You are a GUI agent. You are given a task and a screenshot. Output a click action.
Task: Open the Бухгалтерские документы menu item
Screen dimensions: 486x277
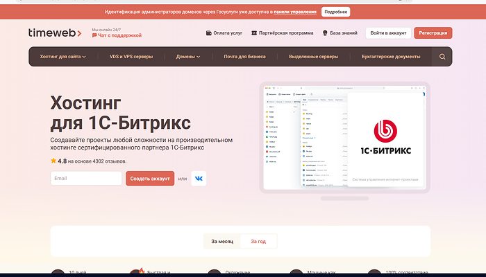click(x=391, y=57)
